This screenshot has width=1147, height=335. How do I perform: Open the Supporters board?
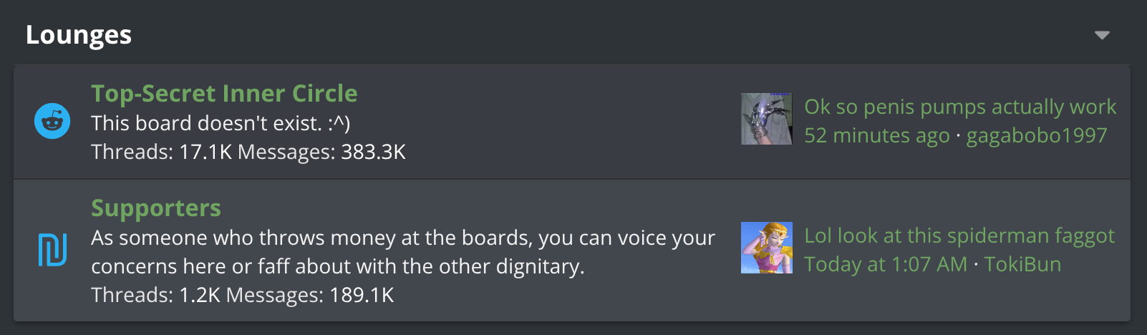point(156,208)
